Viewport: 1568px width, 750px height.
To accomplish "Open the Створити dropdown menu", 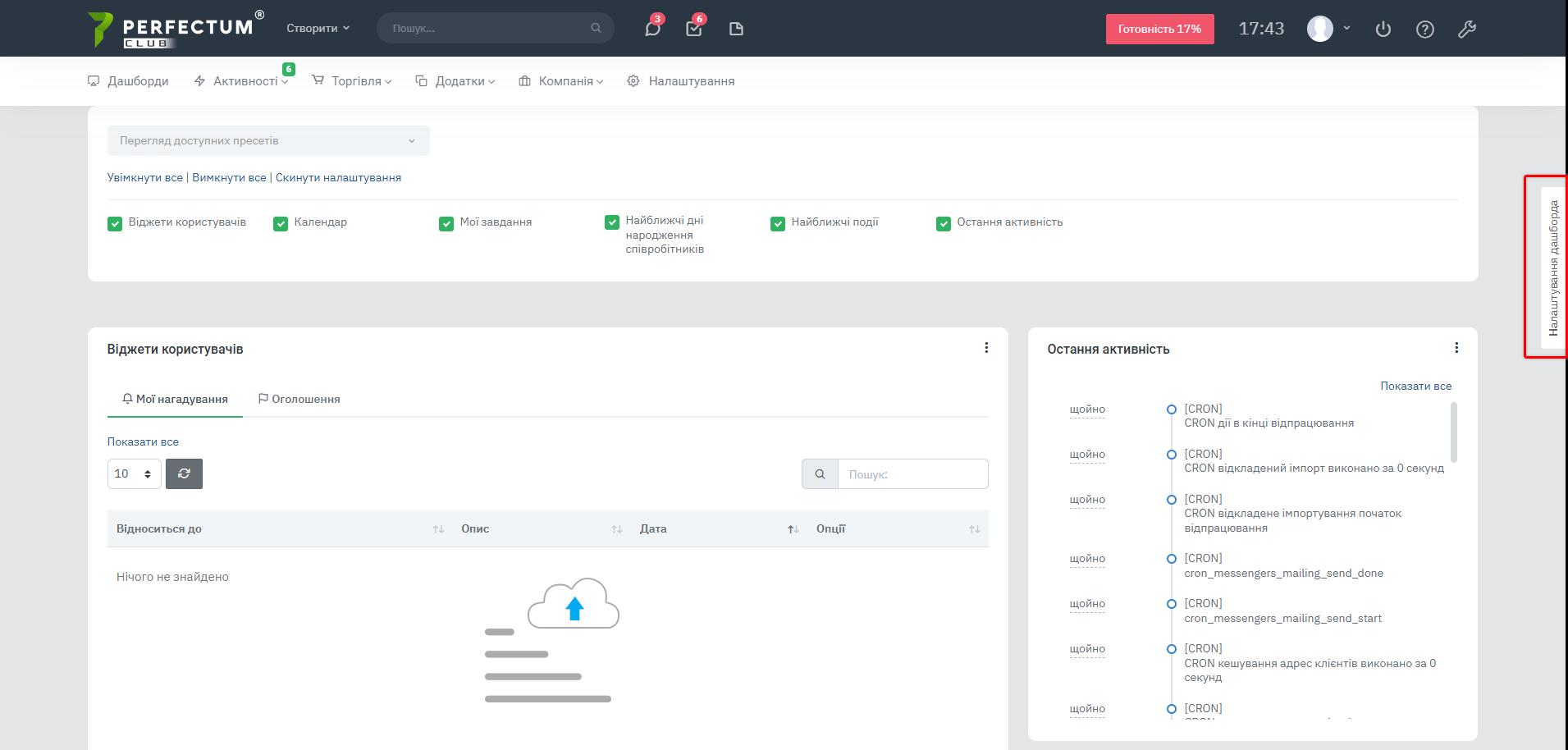I will (318, 28).
